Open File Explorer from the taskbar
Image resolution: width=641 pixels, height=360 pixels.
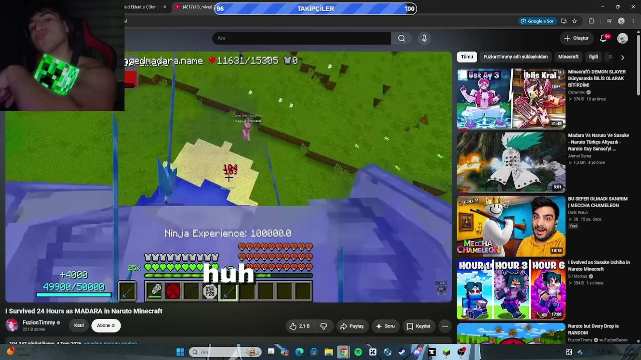[x=329, y=352]
